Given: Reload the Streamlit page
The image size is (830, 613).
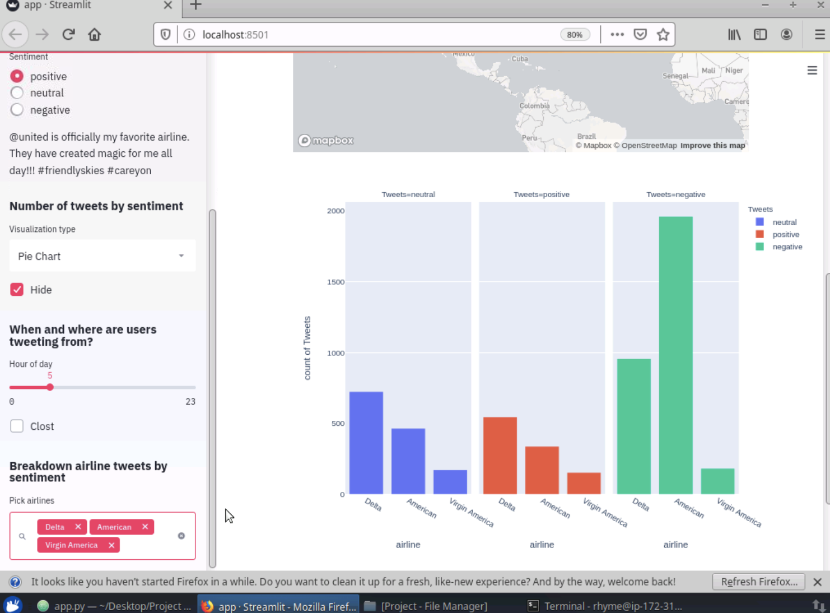Looking at the screenshot, I should [68, 34].
